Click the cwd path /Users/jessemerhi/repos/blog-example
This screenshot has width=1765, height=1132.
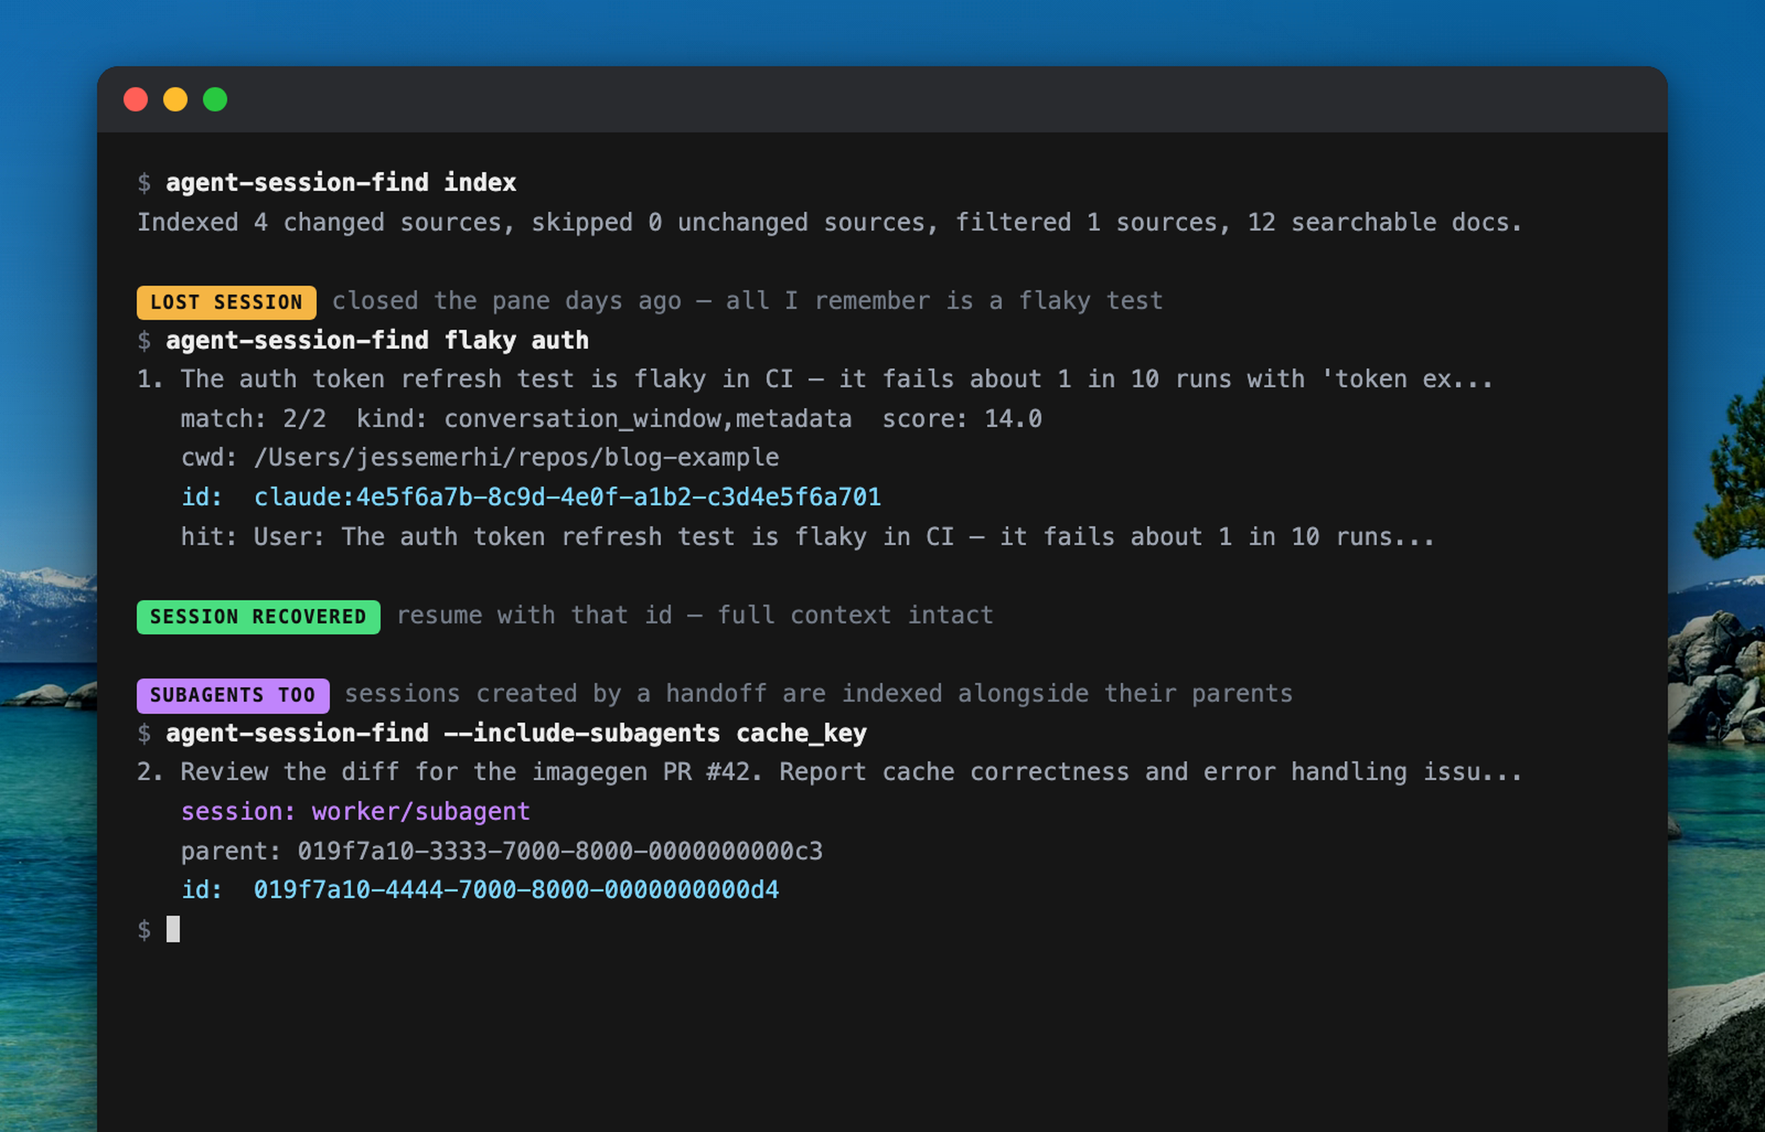(517, 458)
